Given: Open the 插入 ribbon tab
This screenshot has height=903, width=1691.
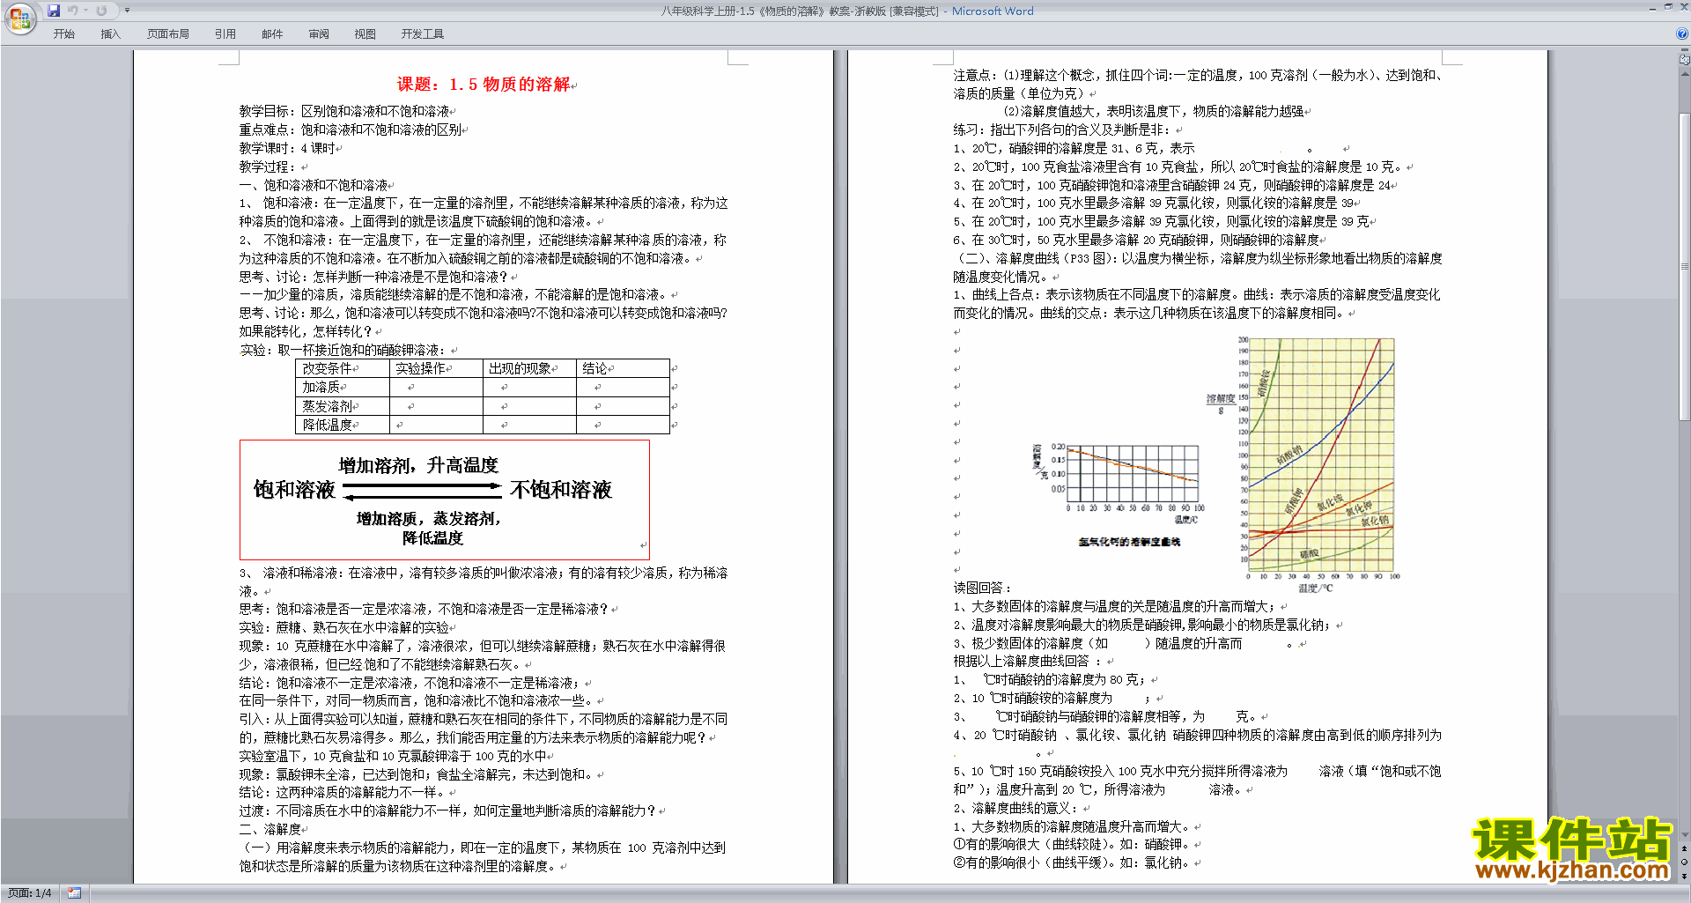Looking at the screenshot, I should coord(110,34).
